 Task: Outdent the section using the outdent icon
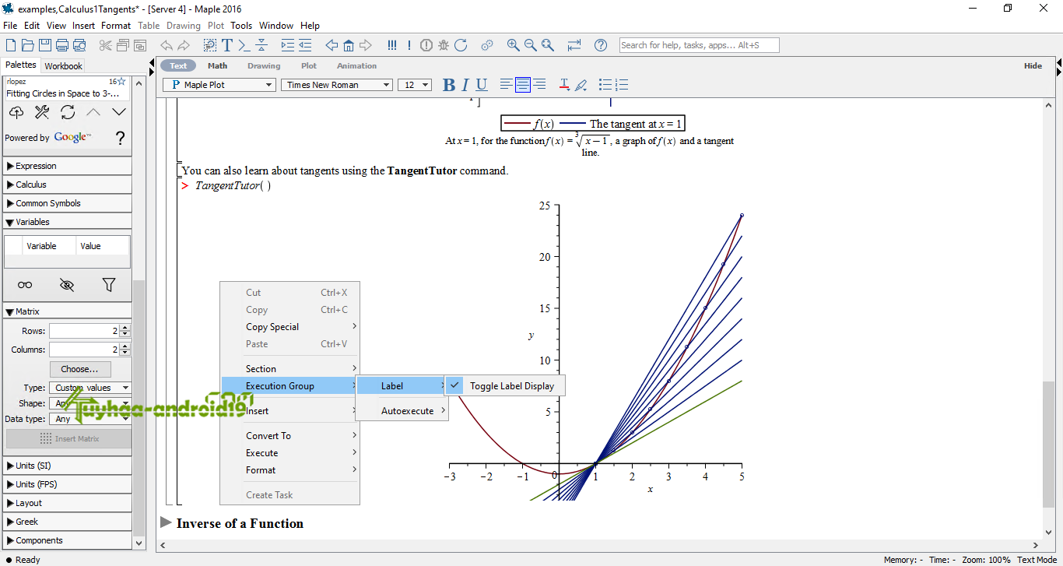pos(305,45)
